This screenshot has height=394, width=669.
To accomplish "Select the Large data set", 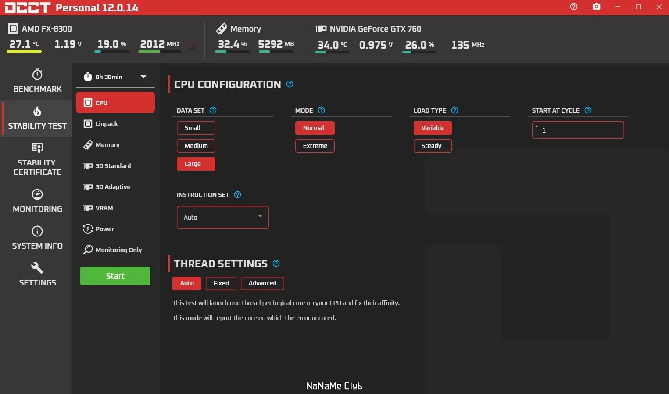I will (196, 164).
